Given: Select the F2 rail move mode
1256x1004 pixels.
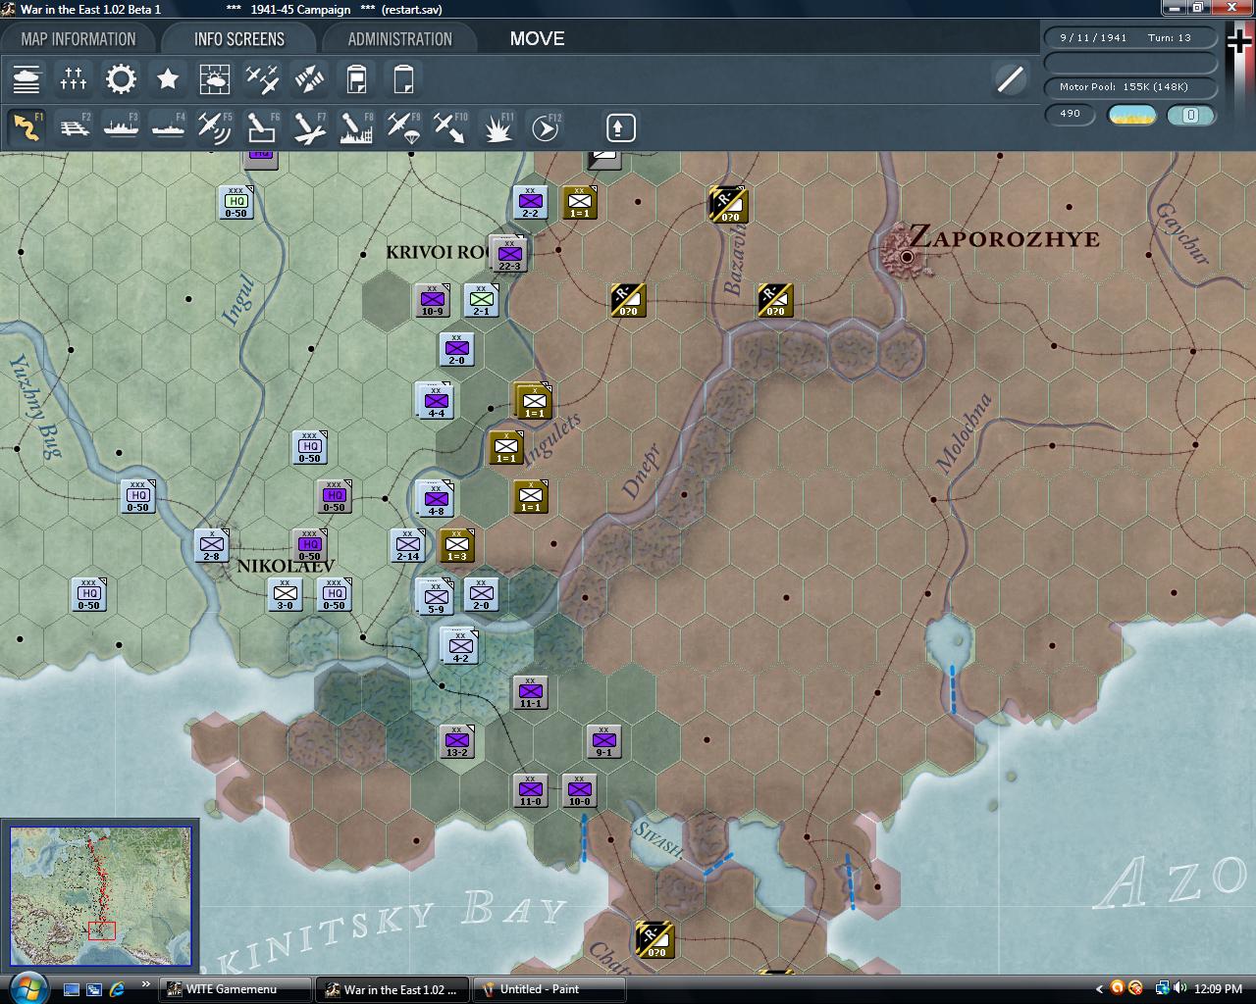Looking at the screenshot, I should click(x=74, y=127).
